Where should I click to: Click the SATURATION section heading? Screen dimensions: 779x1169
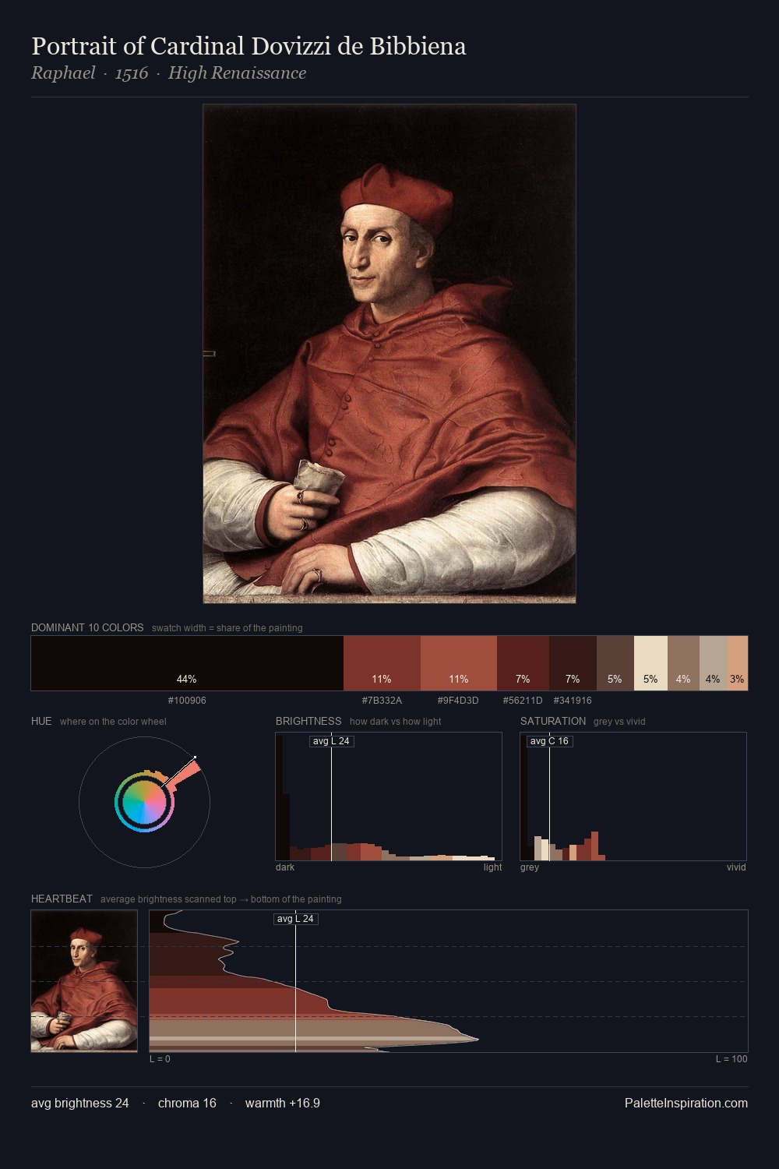553,721
